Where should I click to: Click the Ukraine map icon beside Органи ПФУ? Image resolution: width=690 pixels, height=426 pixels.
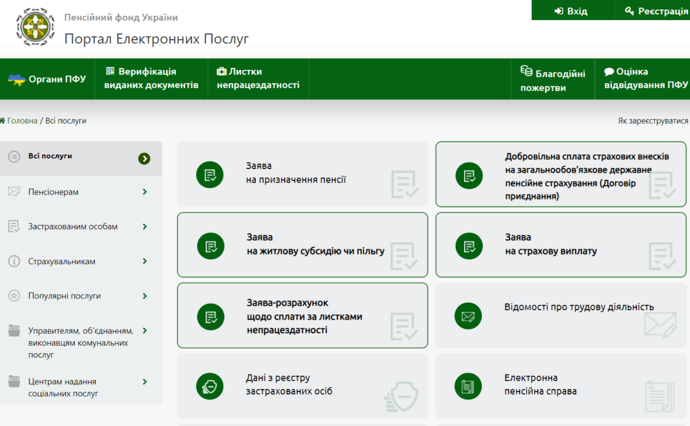[17, 80]
